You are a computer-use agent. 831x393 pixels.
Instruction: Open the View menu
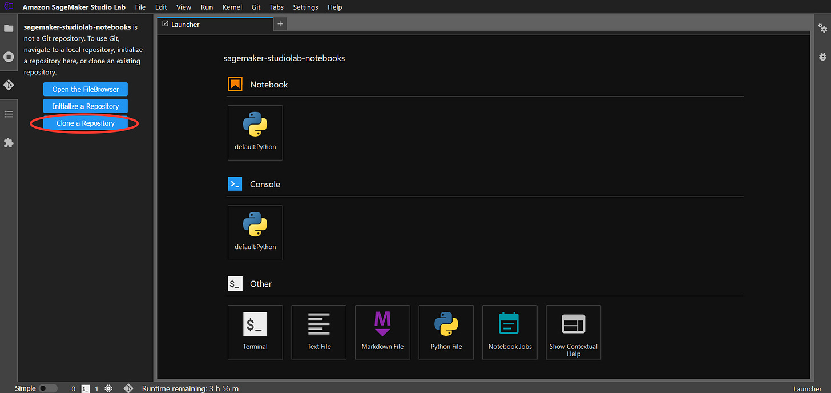point(184,7)
